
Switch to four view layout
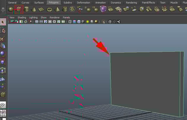click(x=3, y=113)
